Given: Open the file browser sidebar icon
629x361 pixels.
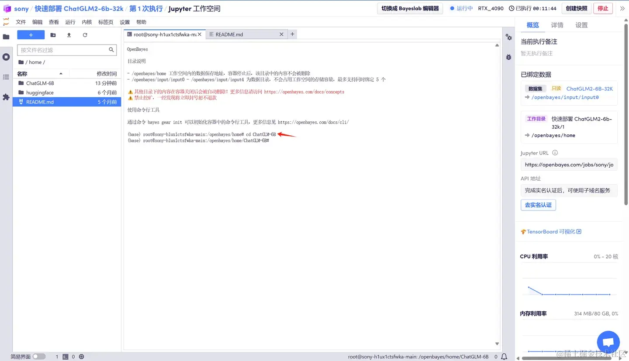Looking at the screenshot, I should [6, 37].
